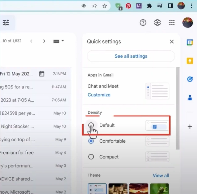Click the green shield extension icon
This screenshot has height=194, width=197.
pyautogui.click(x=119, y=6)
